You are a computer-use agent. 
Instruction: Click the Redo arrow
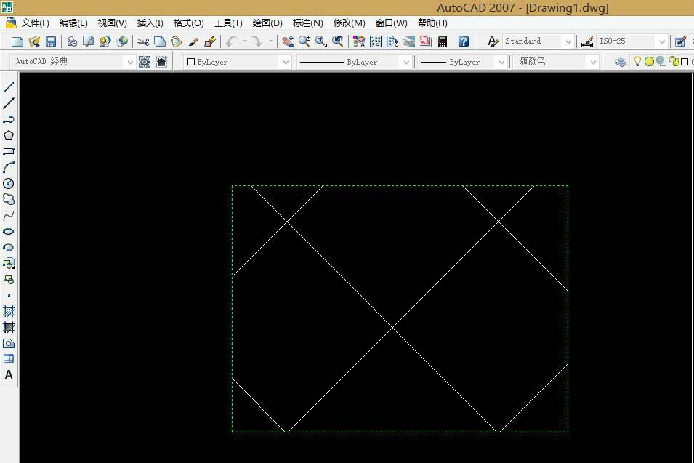tap(257, 41)
